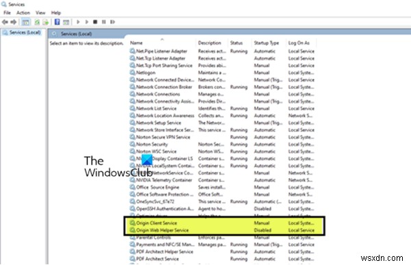
Task: Click the gear icon beside Network Setup Service
Action: (x=133, y=123)
